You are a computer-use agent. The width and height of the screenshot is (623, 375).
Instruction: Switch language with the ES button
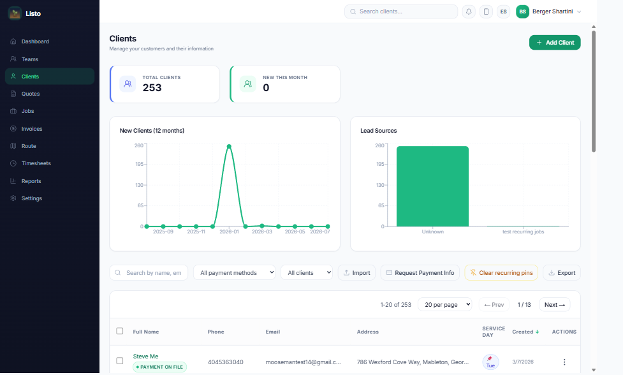click(503, 11)
